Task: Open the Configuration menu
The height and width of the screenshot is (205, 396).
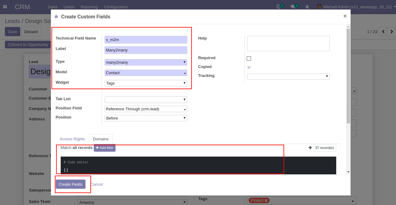Action: pyautogui.click(x=116, y=7)
